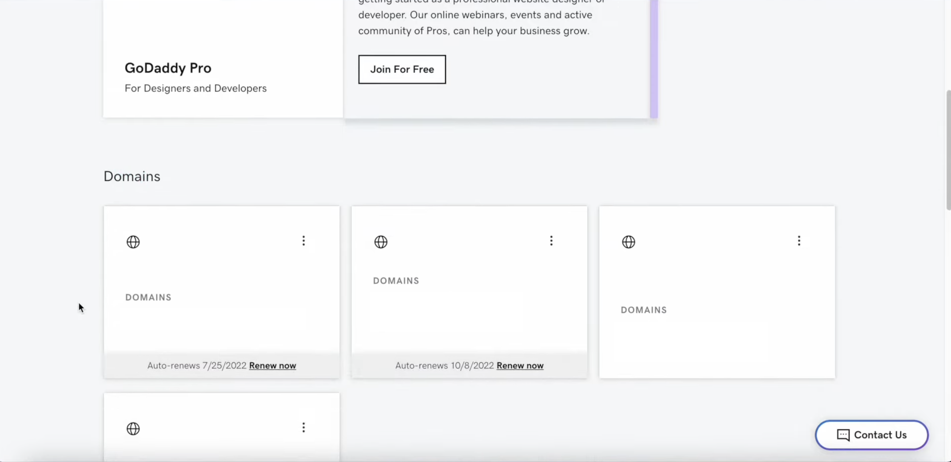Click Renew now for the 7/25/2022 domain

272,366
